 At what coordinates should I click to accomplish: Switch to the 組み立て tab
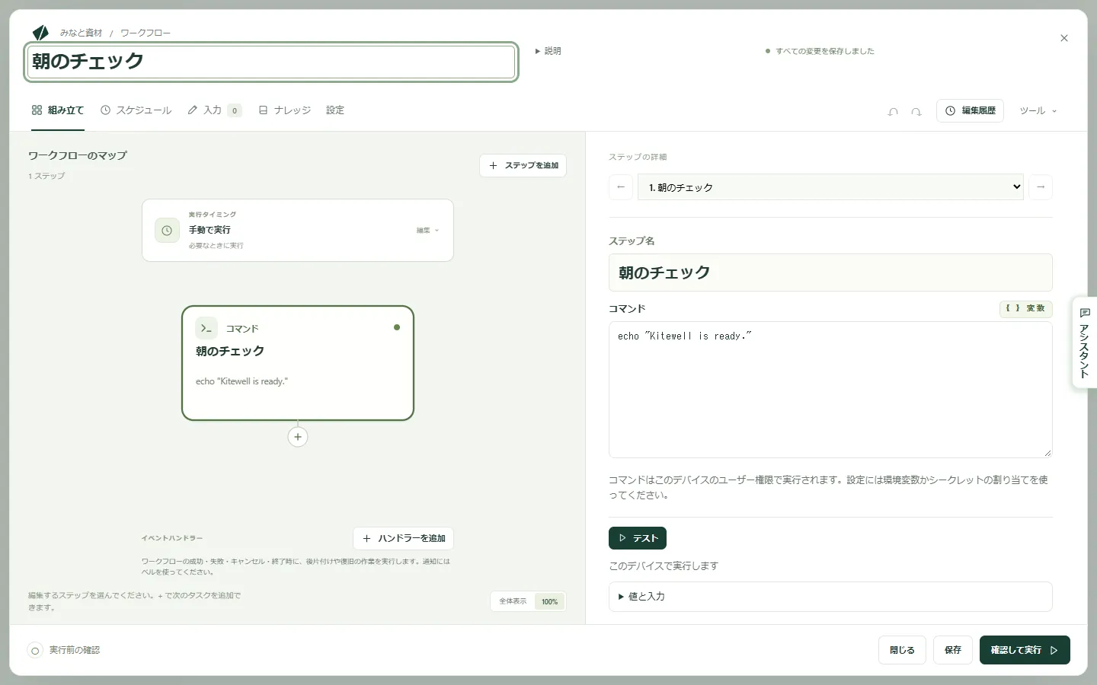tap(58, 110)
